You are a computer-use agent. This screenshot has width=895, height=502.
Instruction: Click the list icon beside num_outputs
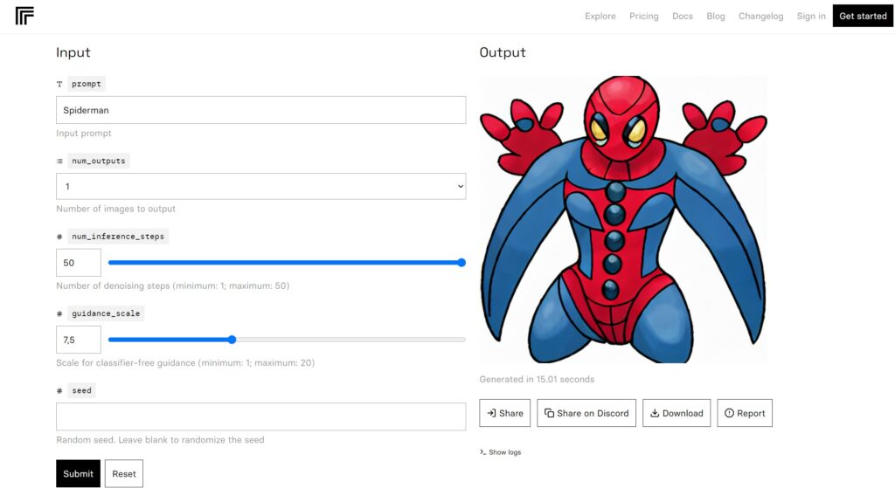pyautogui.click(x=59, y=161)
